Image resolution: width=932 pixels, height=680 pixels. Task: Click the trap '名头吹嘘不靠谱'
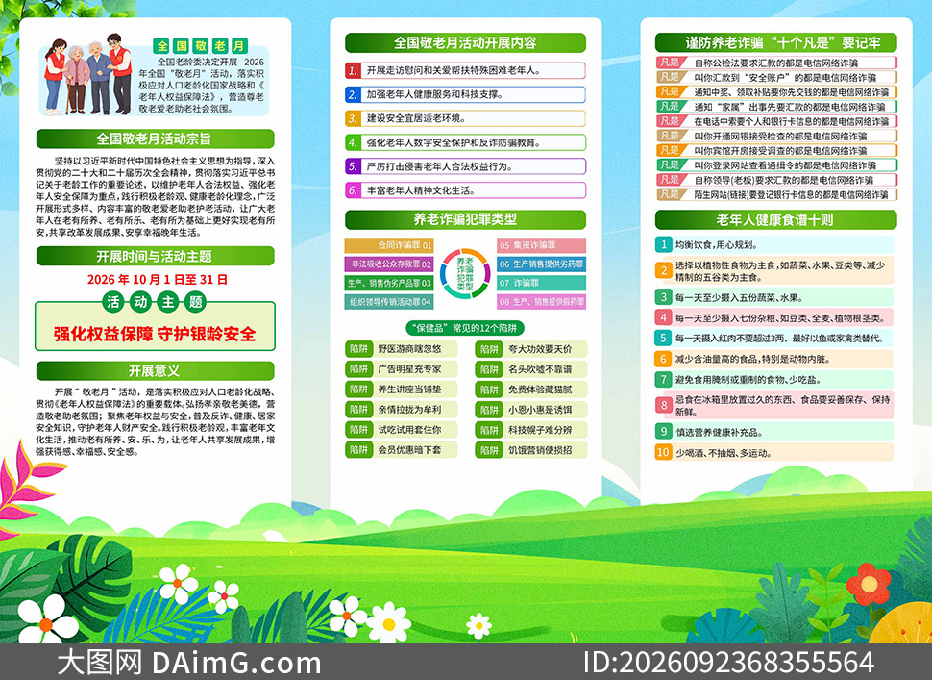pos(530,369)
